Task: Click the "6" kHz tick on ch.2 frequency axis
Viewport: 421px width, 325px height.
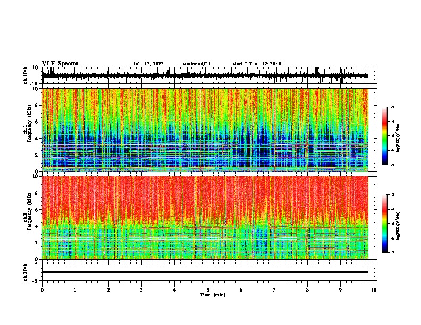Action: [x=37, y=210]
